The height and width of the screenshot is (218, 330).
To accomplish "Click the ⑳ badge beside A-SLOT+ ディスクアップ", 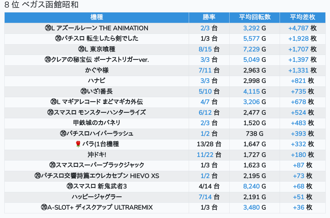I will pyautogui.click(x=44, y=207).
